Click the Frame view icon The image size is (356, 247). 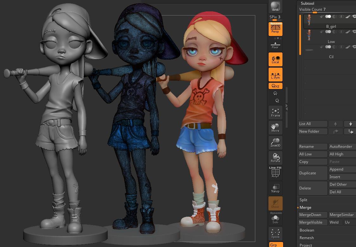coord(275,112)
